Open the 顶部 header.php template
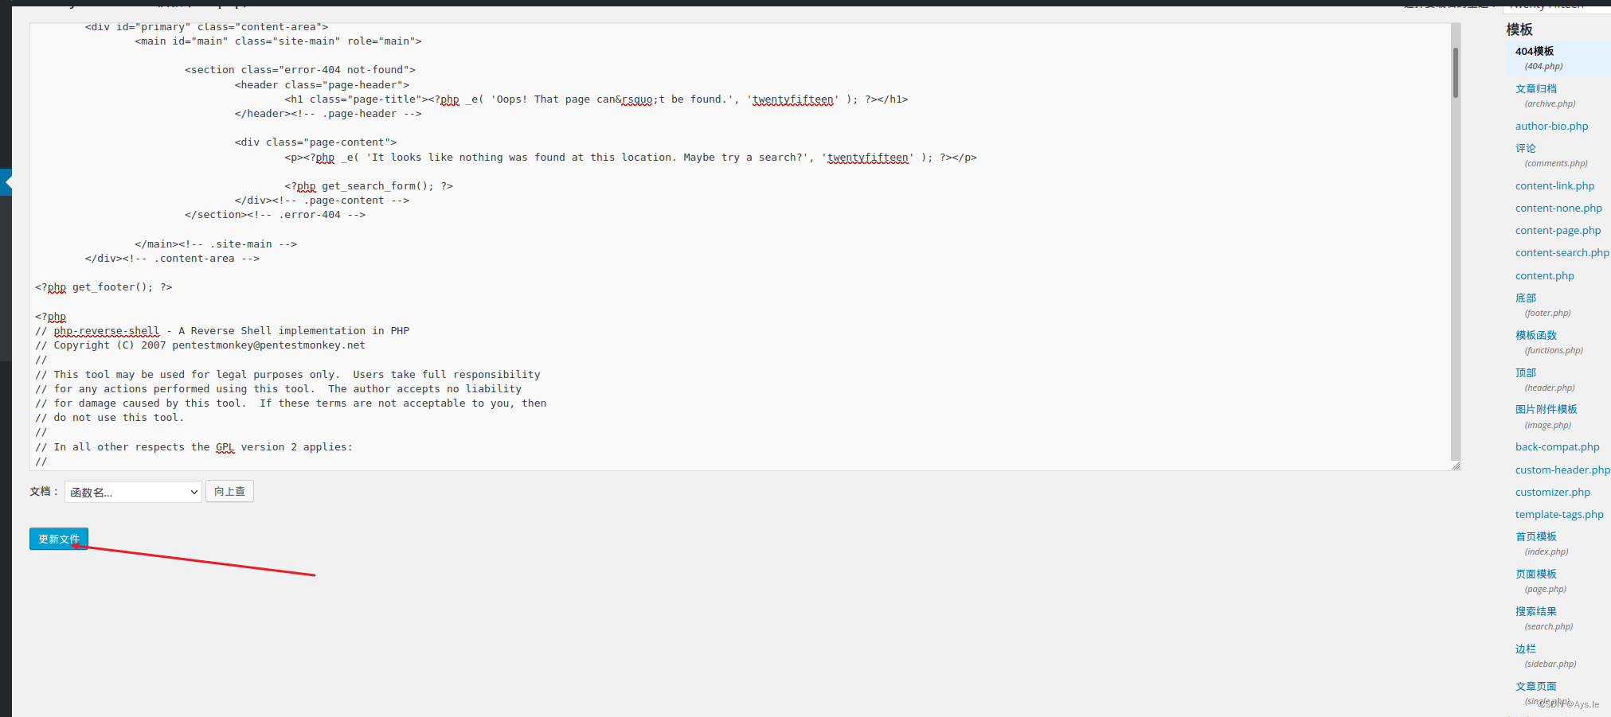Screen dimensions: 1611x717 point(1526,372)
